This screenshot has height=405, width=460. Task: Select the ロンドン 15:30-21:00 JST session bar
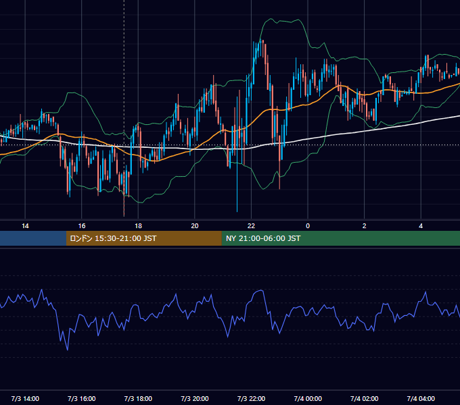[x=143, y=238]
